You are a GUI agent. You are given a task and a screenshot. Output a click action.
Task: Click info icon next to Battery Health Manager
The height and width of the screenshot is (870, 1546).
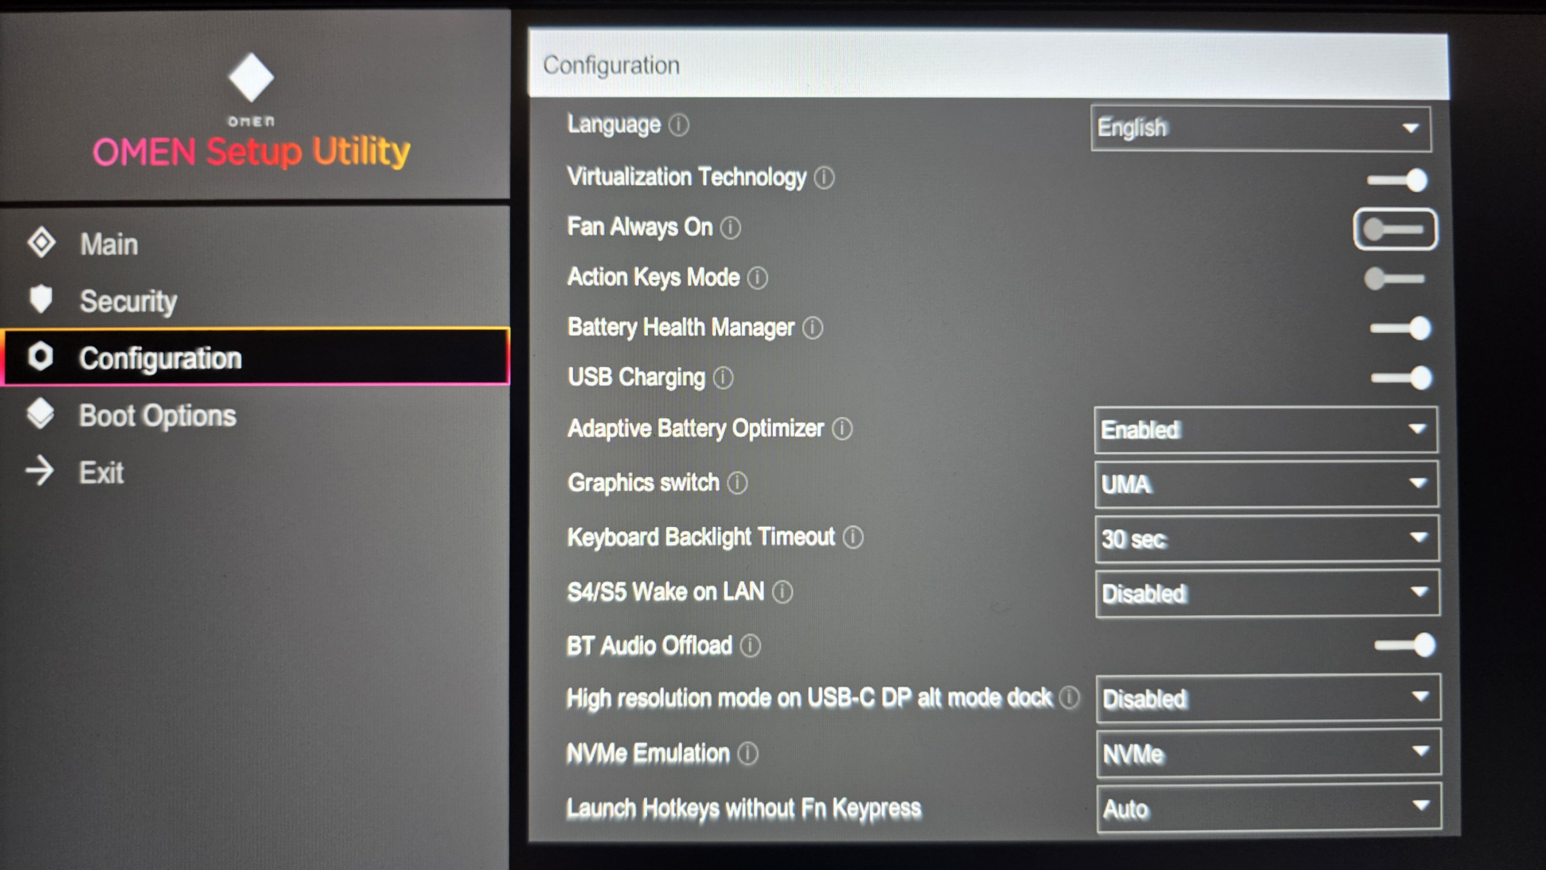[812, 328]
